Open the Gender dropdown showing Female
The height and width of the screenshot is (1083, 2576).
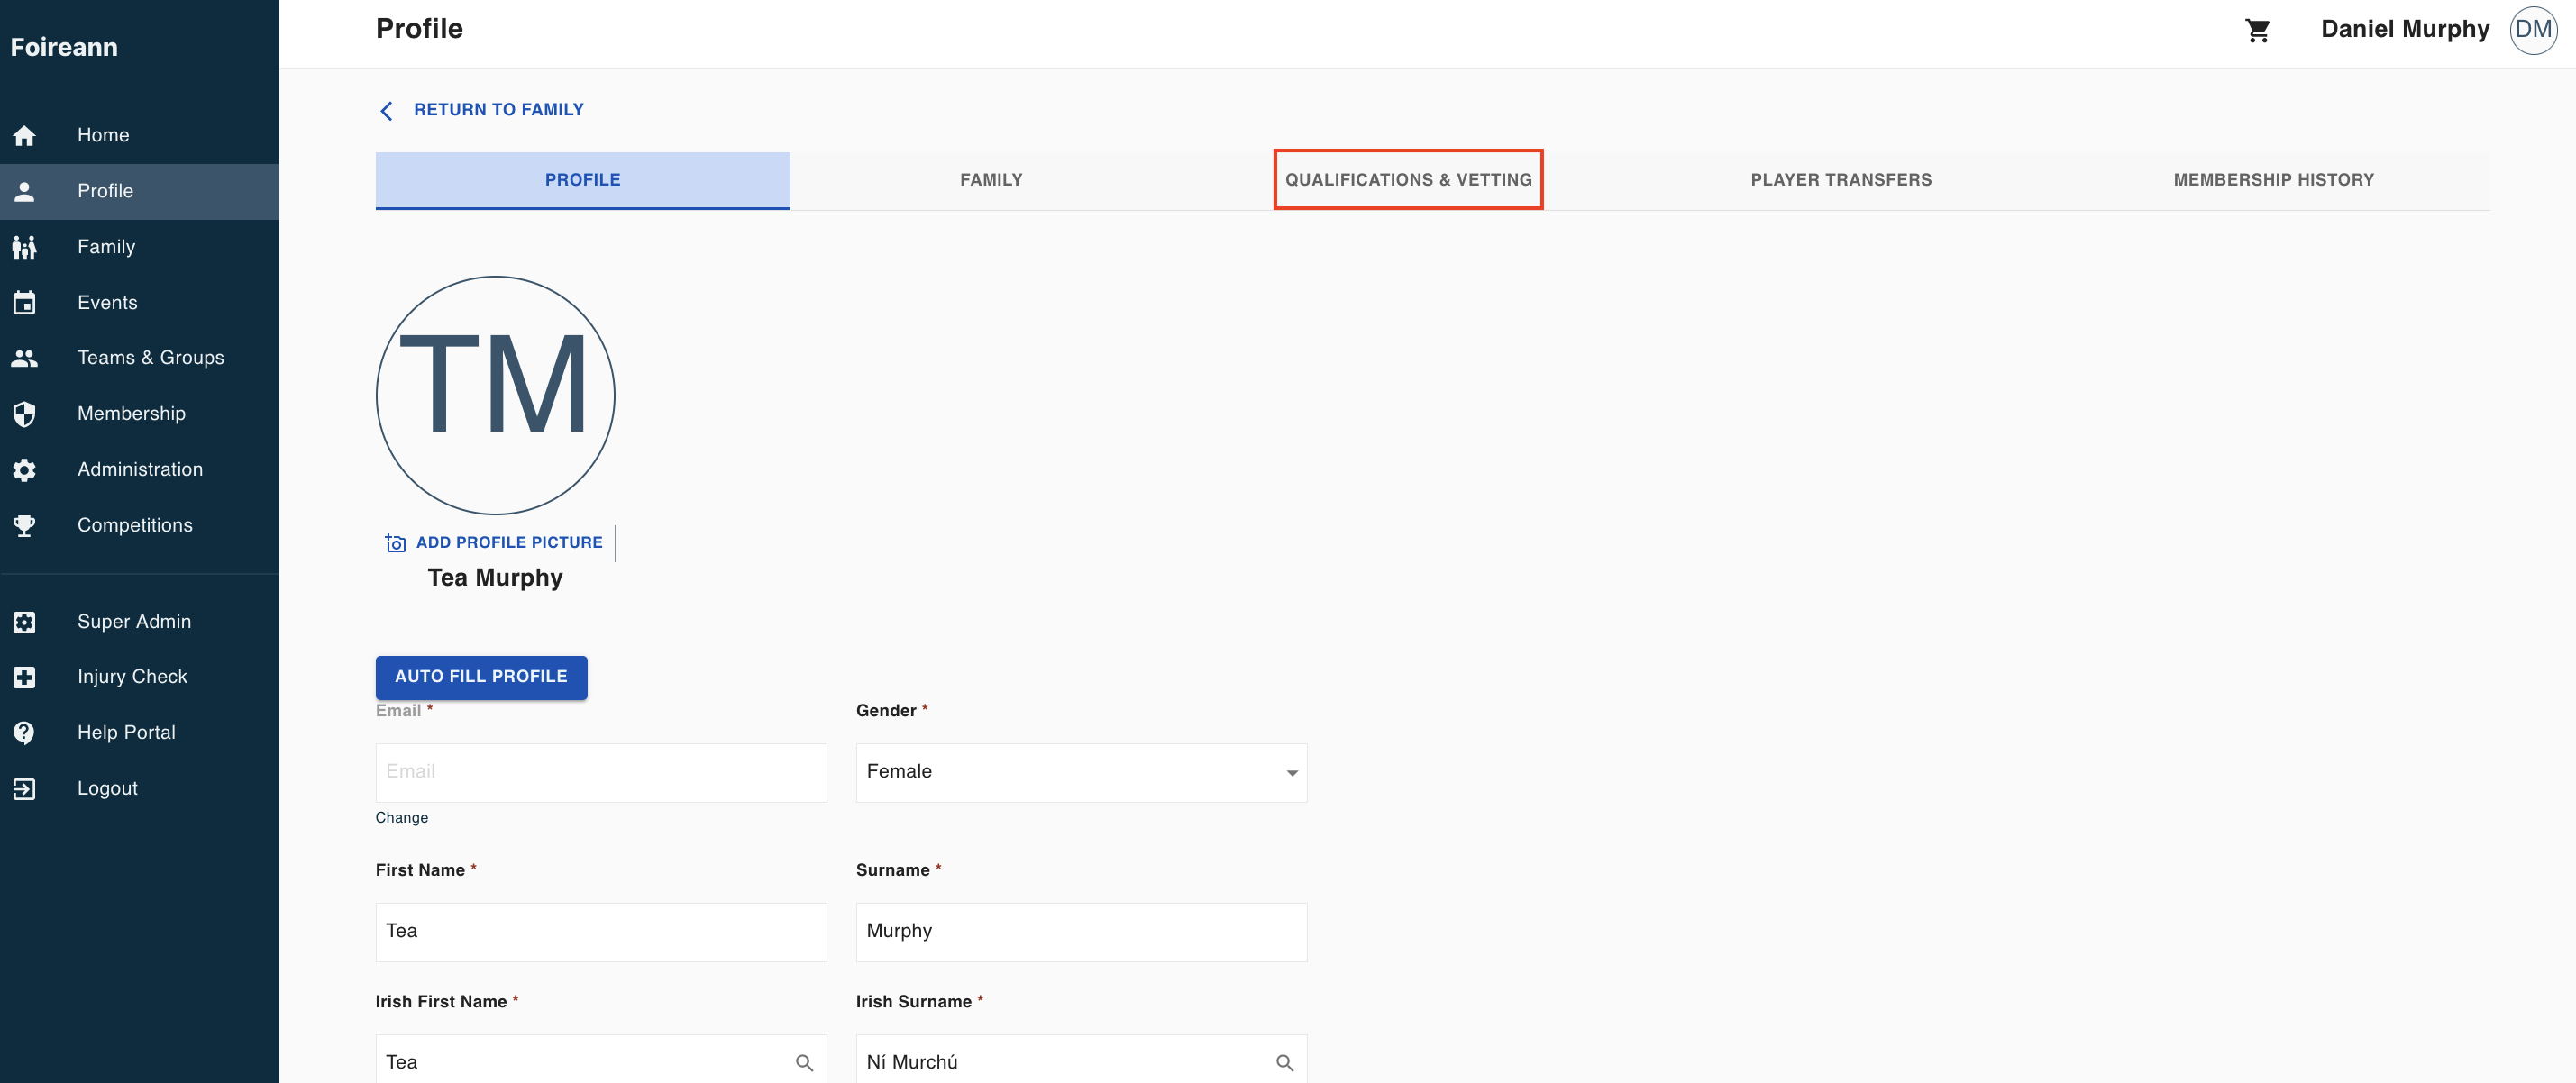1081,772
